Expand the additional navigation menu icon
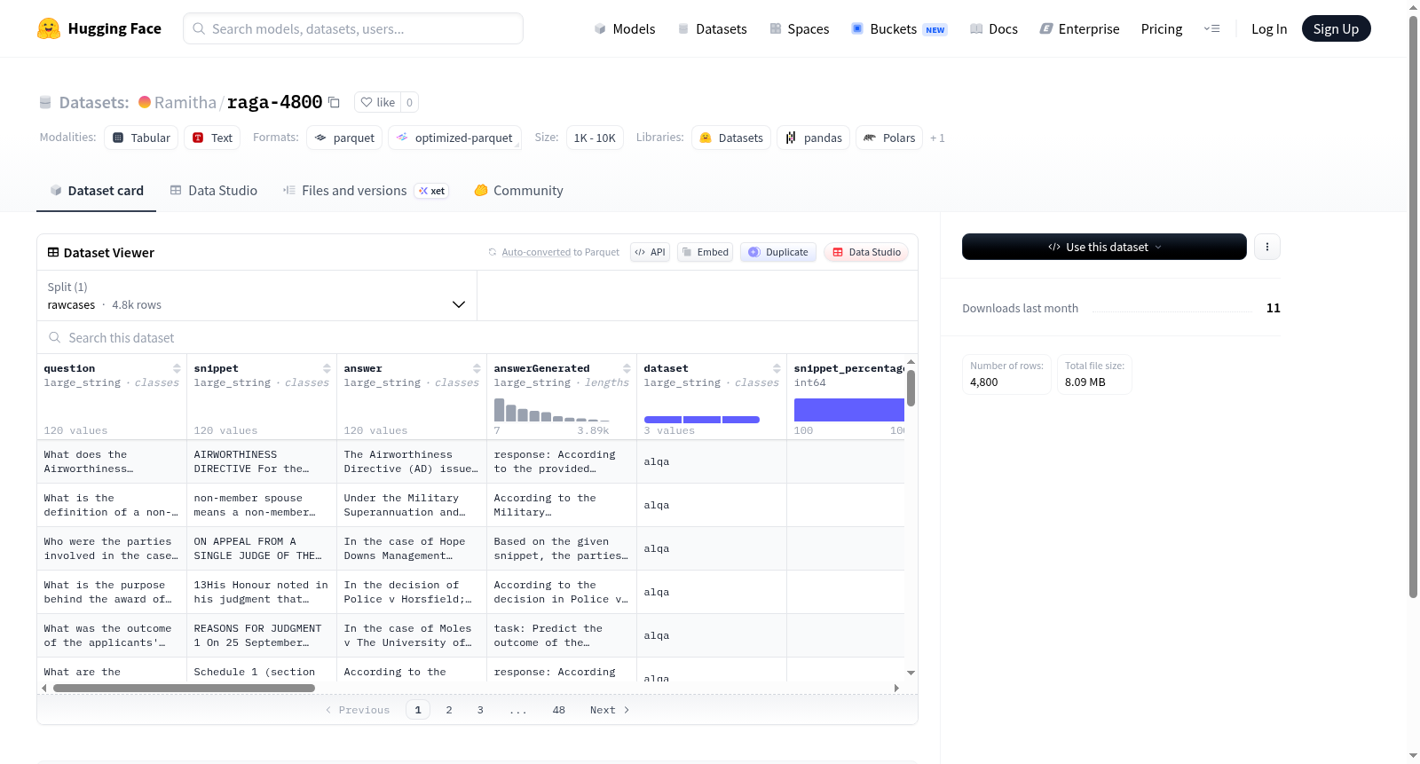 [x=1211, y=28]
